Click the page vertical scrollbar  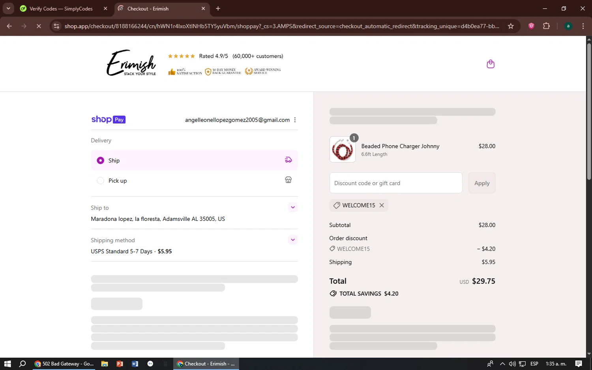point(589,111)
